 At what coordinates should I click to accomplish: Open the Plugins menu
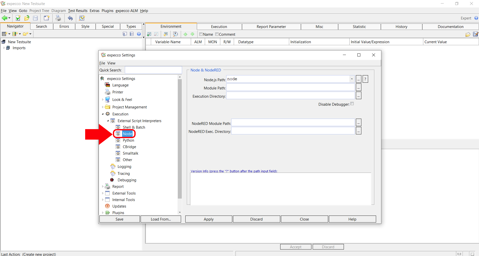[107, 11]
